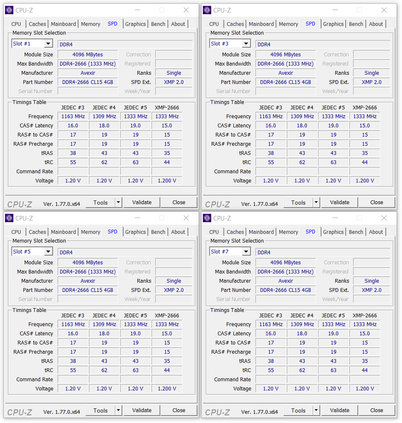Image resolution: width=402 pixels, height=423 pixels.
Task: Click Ranks Single field in Slot #5 window
Action: (x=174, y=281)
